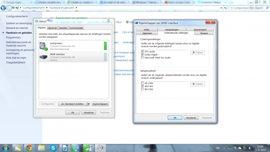
Task: Click the speaker volume tray icon
Action: click(x=250, y=148)
